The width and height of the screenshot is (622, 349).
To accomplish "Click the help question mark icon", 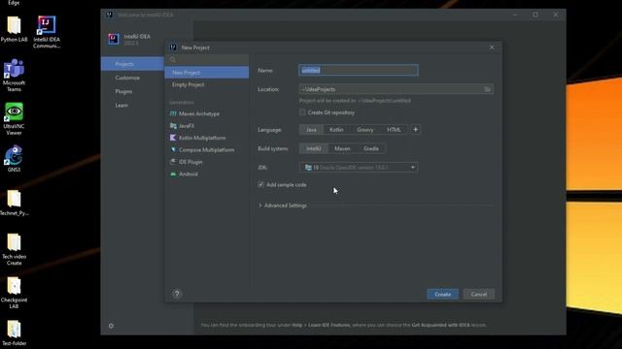I will [177, 294].
